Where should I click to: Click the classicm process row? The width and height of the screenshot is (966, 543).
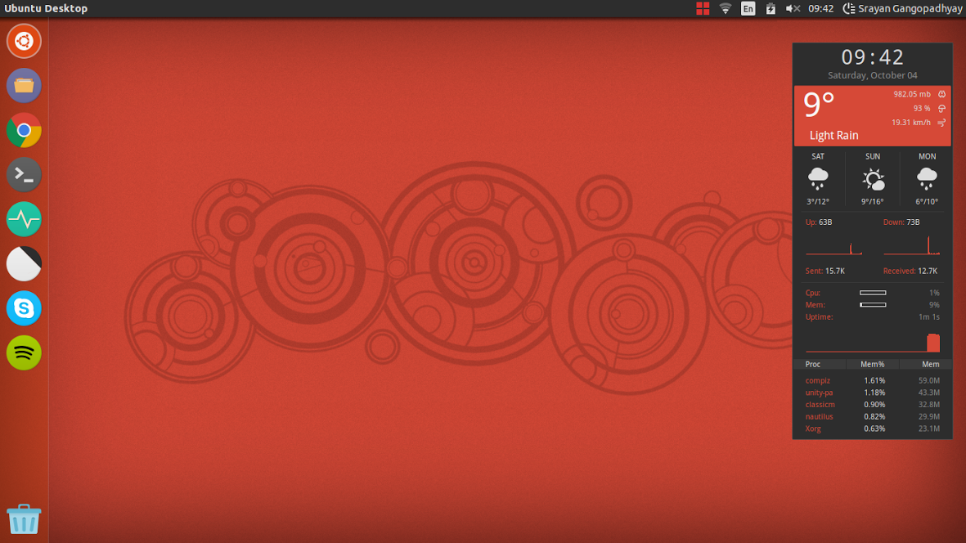click(873, 405)
